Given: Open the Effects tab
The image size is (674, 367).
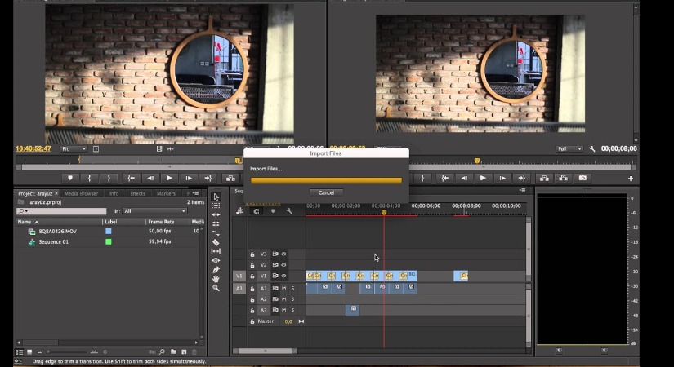Looking at the screenshot, I should coord(137,194).
